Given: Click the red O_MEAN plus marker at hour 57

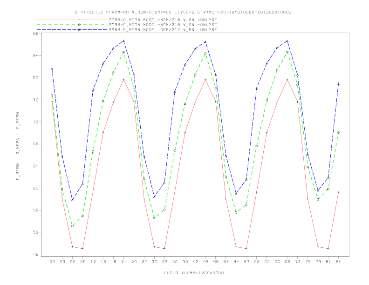Looking at the screenshot, I should click(x=246, y=248).
